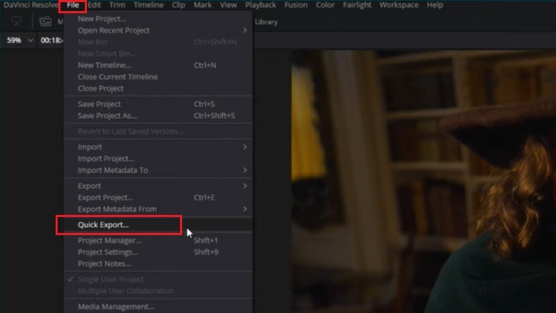This screenshot has width=556, height=313.
Task: Open the File menu
Action: click(73, 5)
